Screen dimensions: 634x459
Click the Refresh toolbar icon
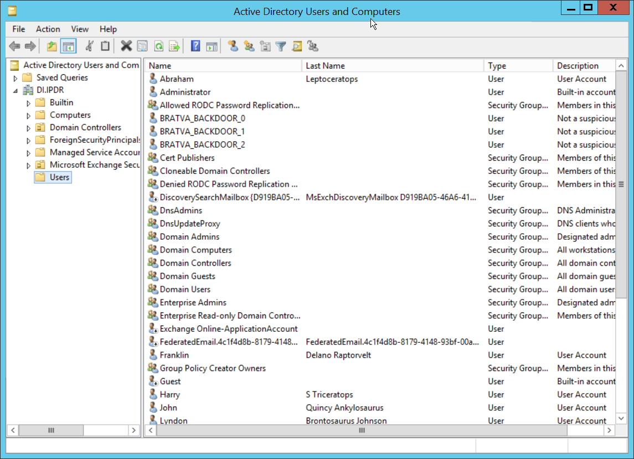tap(158, 46)
